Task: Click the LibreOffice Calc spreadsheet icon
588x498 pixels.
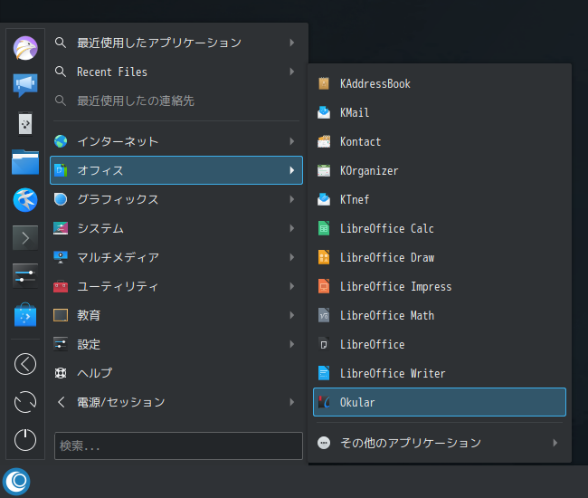Action: 324,228
